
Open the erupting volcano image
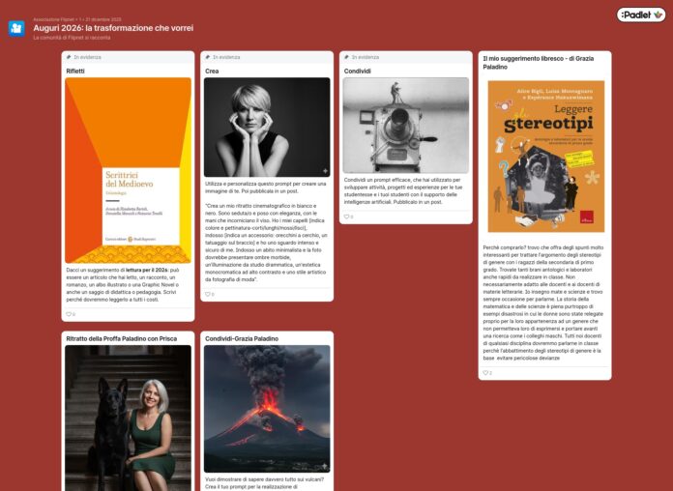pos(267,409)
